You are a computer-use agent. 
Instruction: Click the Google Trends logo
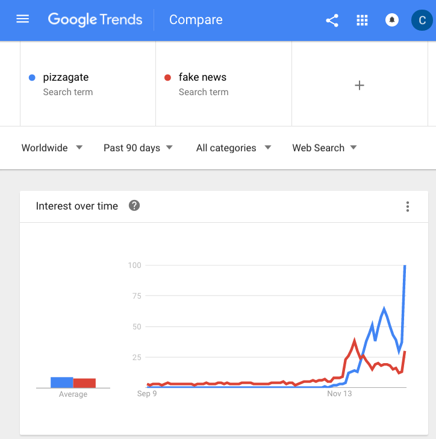coord(95,20)
